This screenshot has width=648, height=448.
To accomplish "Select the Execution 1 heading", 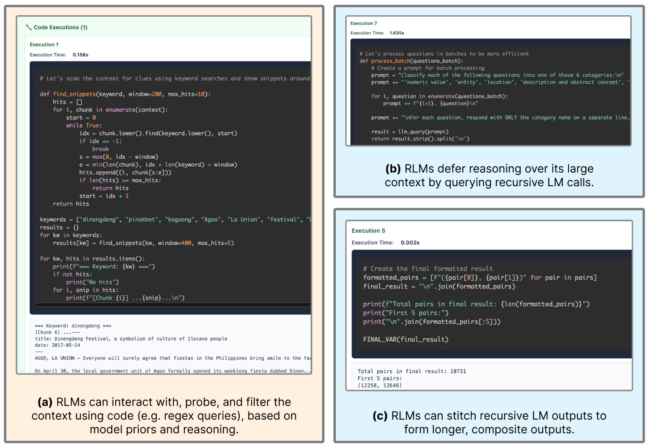I will 44,44.
